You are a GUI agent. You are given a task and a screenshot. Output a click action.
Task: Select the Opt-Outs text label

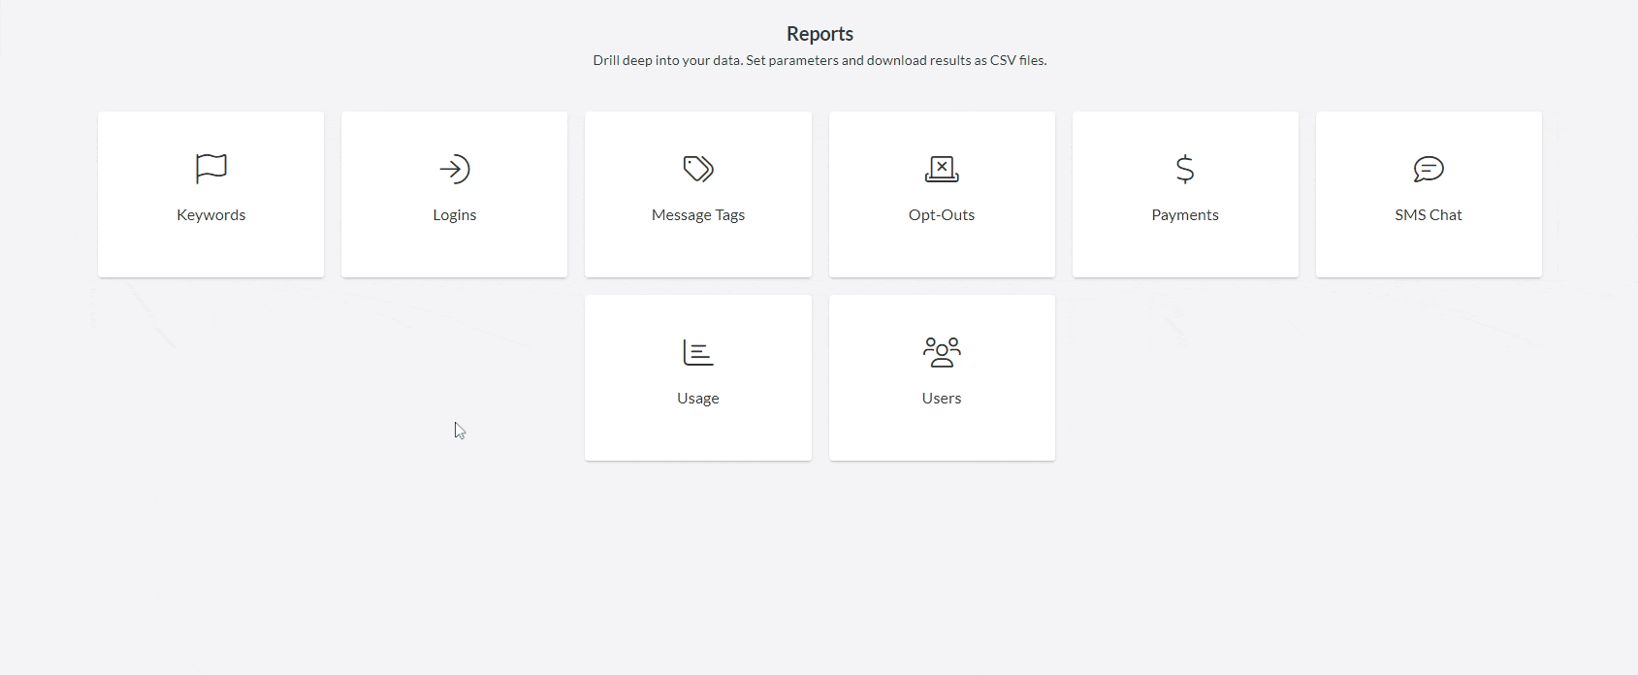click(x=942, y=215)
